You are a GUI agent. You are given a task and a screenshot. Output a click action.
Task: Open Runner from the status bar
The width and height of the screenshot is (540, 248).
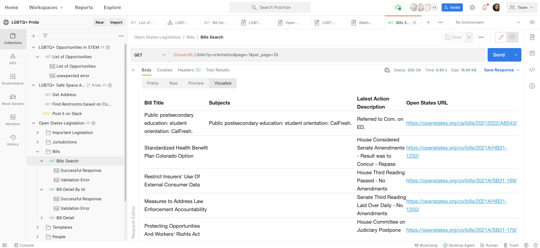pyautogui.click(x=489, y=245)
